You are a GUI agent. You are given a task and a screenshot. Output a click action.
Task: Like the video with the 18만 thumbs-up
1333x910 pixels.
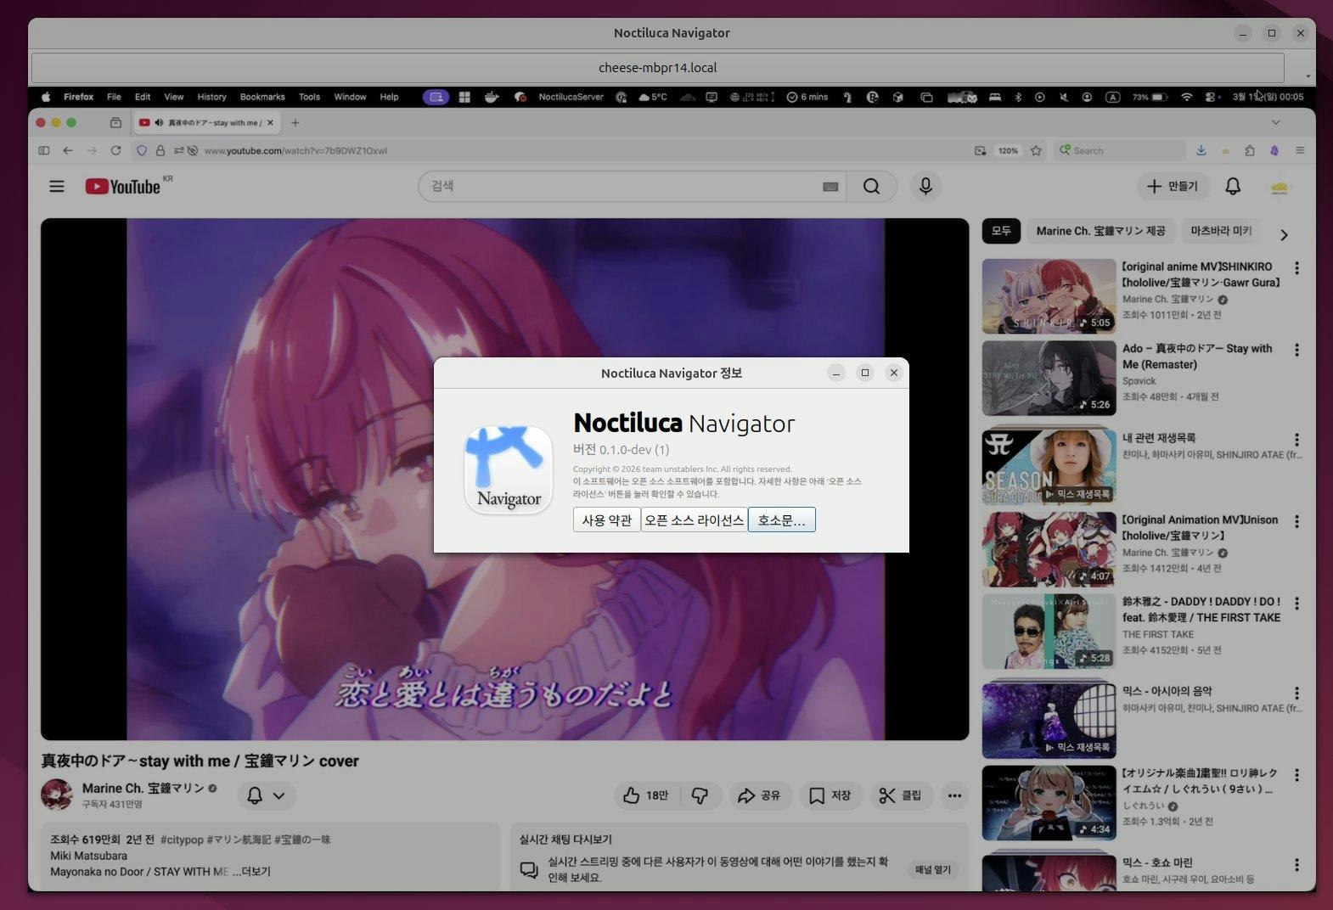pos(646,795)
